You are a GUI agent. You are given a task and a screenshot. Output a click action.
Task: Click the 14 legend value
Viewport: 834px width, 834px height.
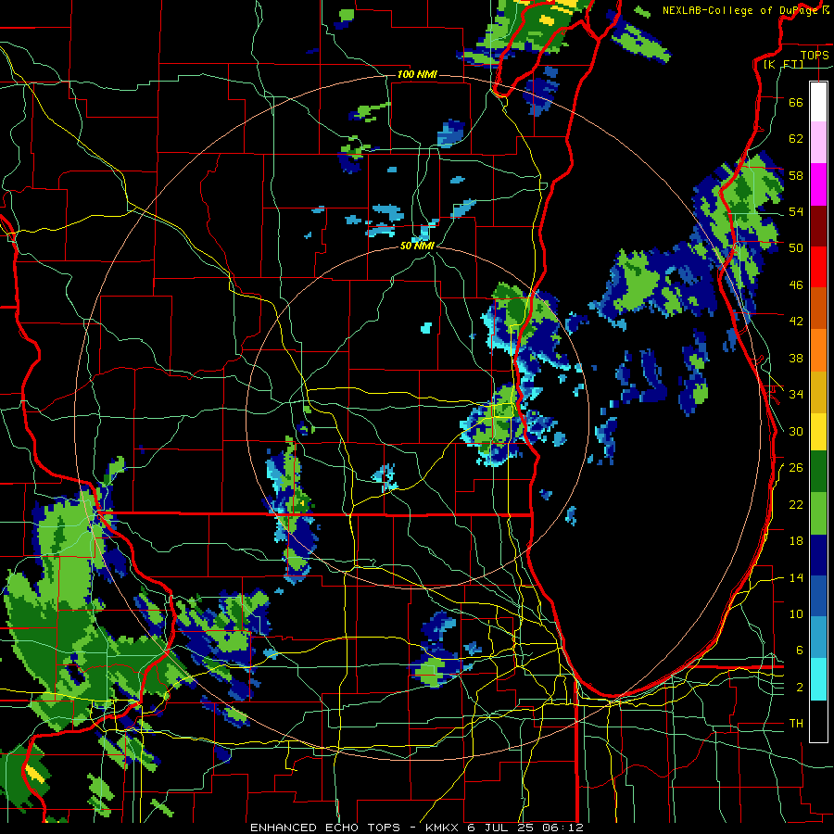tap(796, 577)
